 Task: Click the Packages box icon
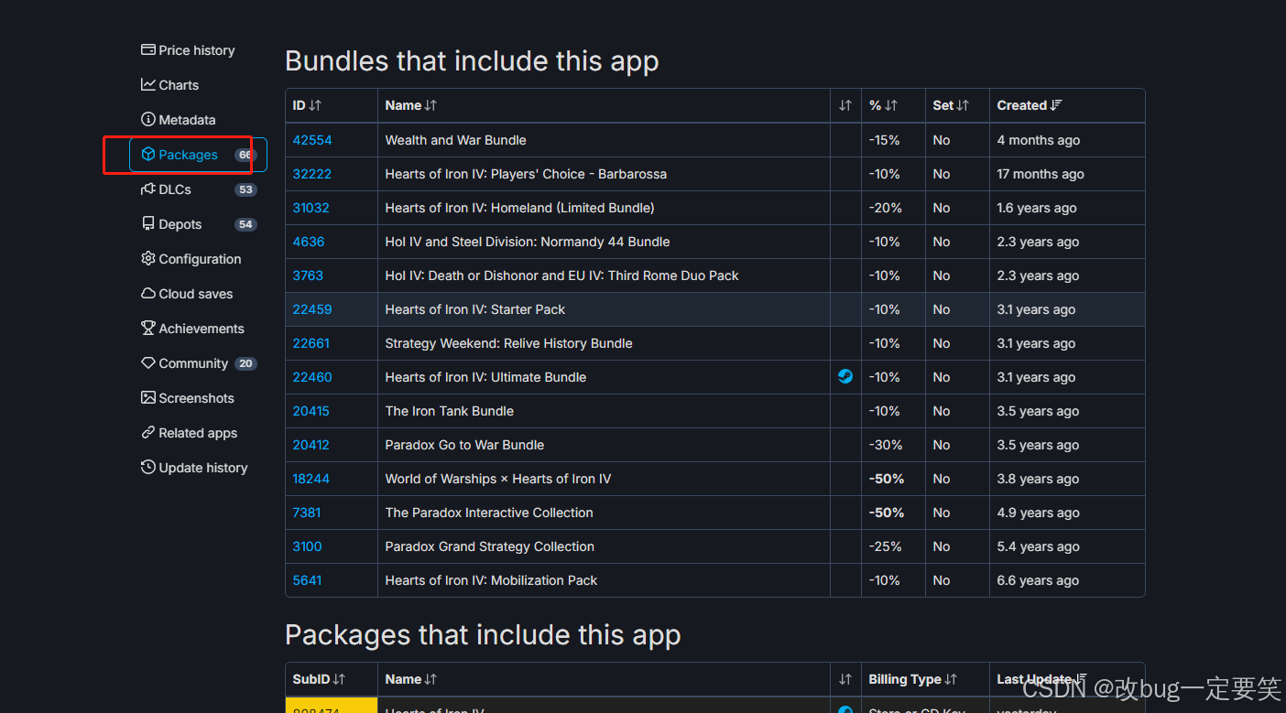(x=147, y=155)
